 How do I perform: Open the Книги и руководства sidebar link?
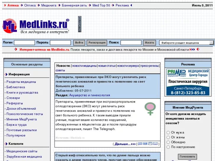[22, 92]
